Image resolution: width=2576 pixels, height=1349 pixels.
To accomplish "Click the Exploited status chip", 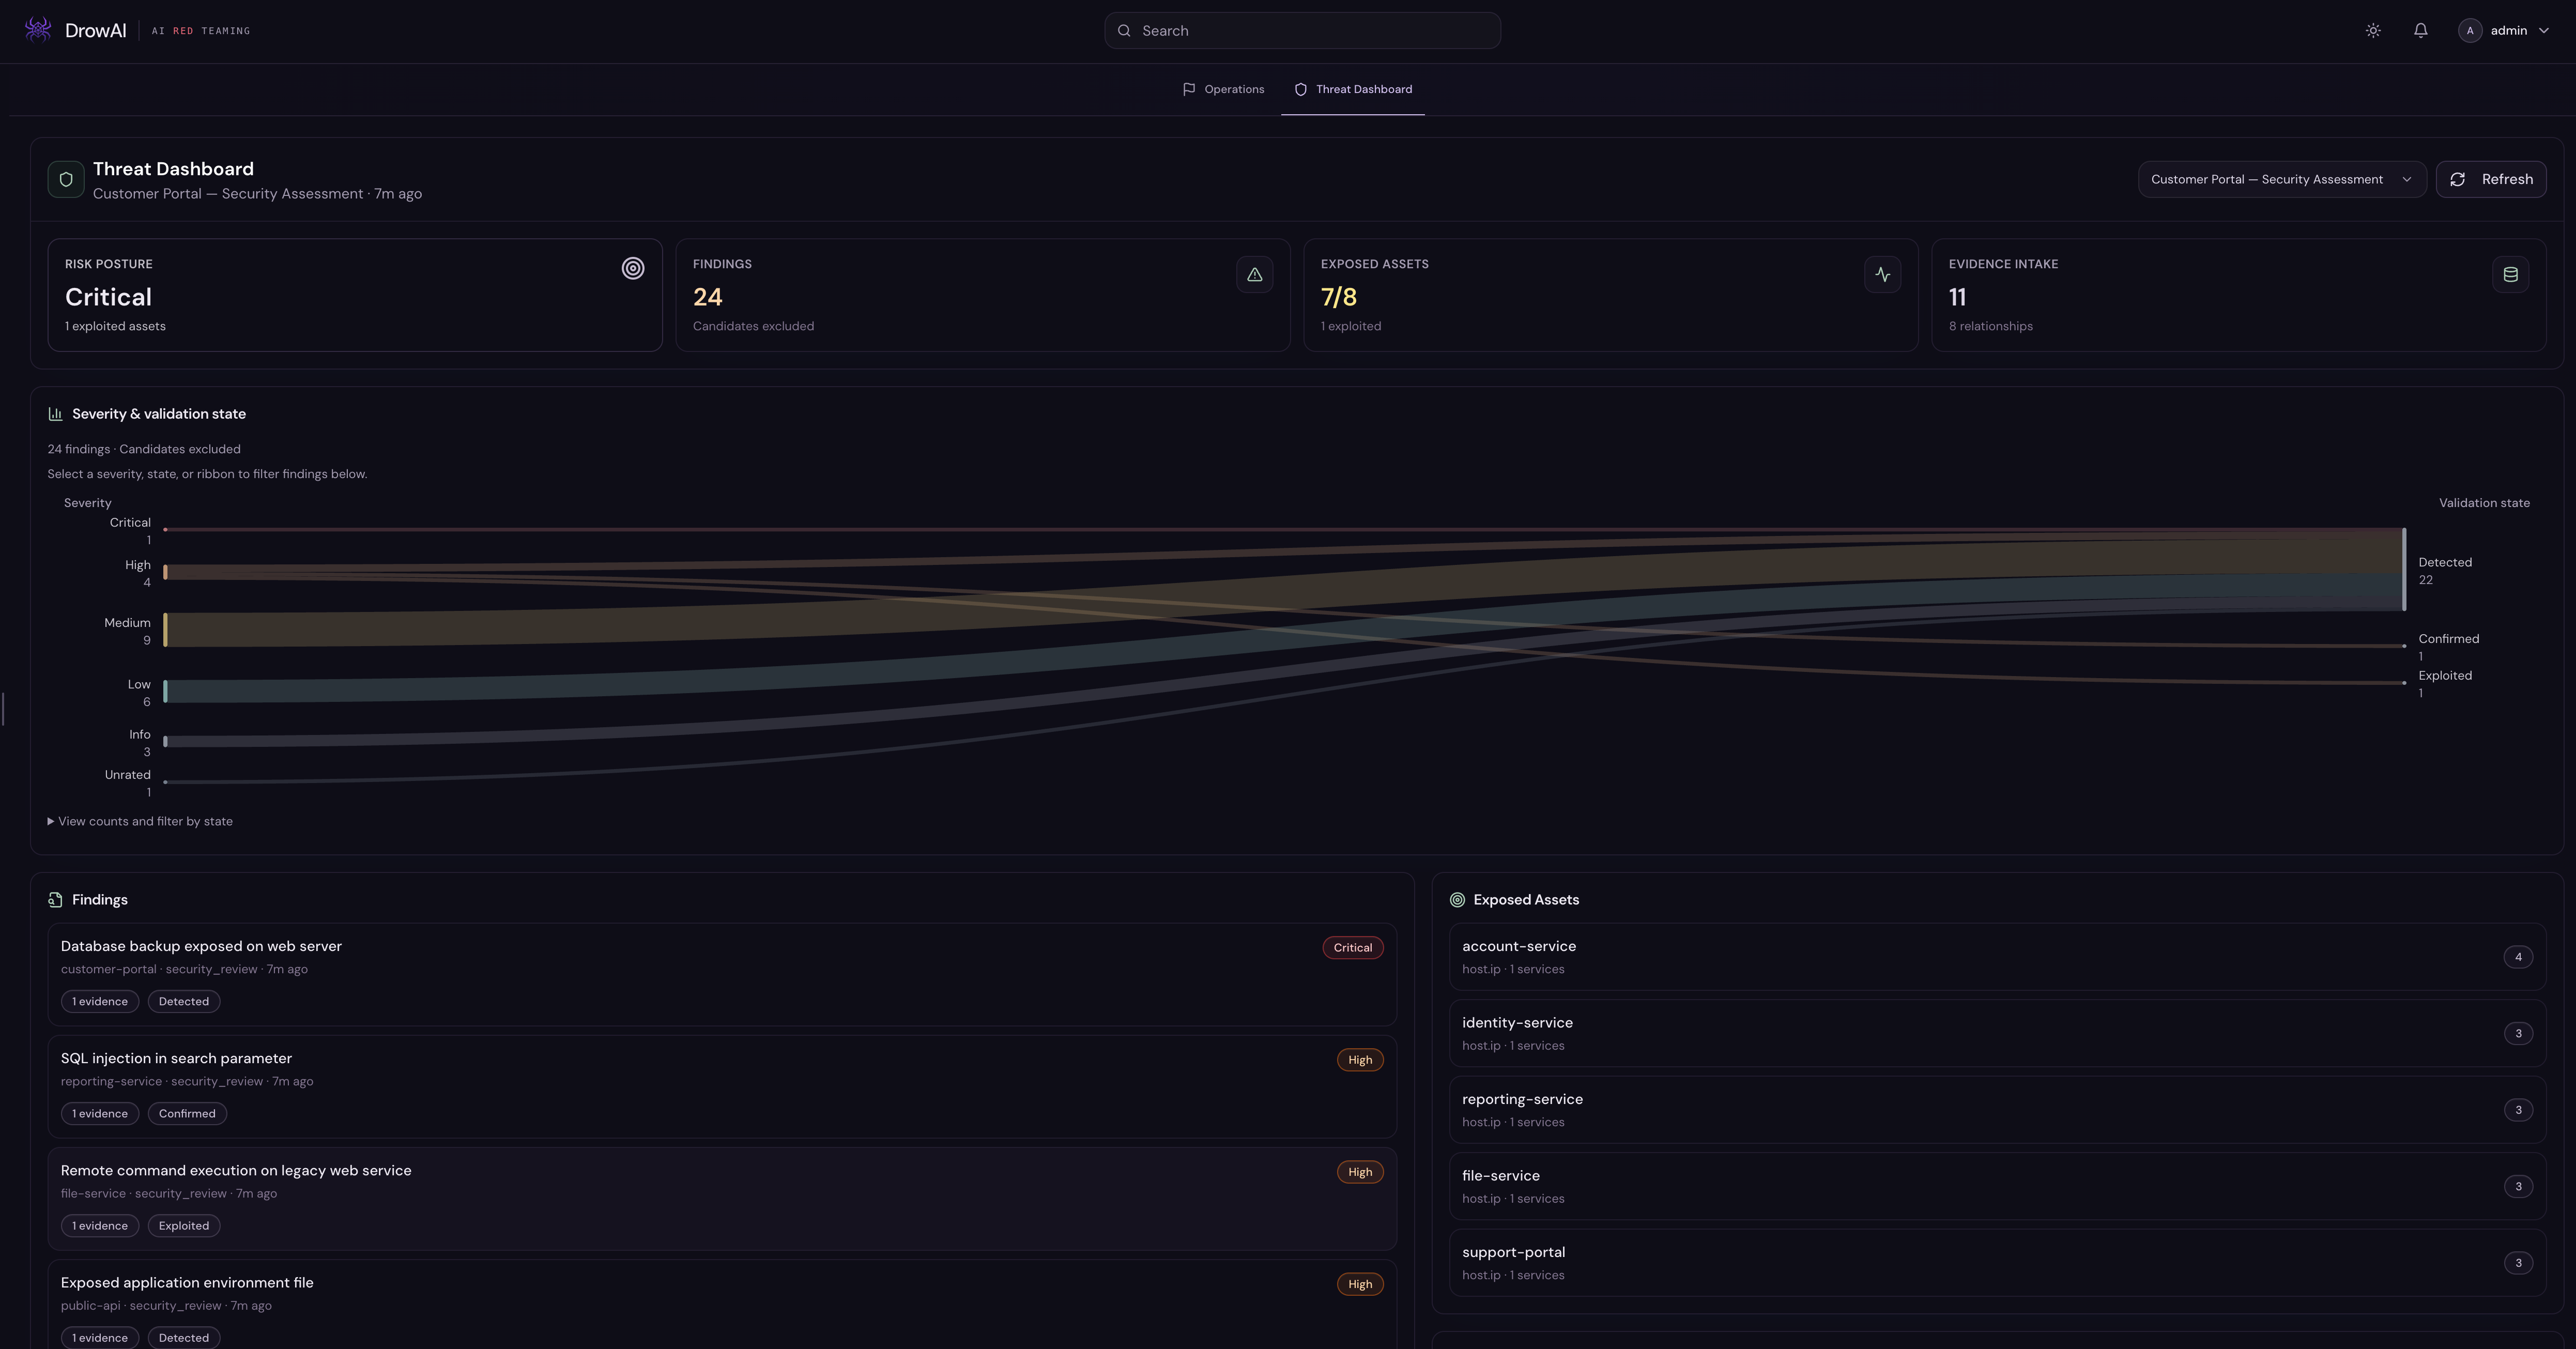I will click(x=184, y=1226).
